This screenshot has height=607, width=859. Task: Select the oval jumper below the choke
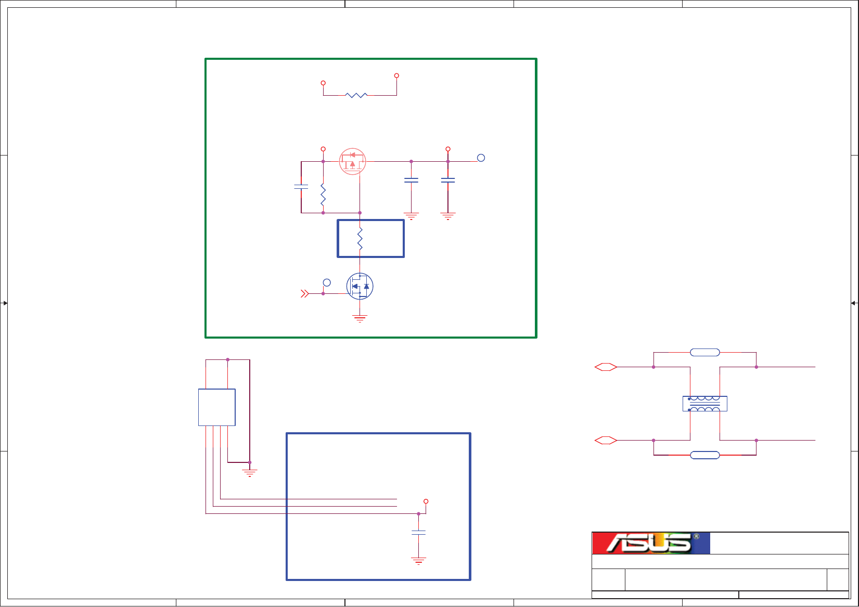tap(705, 455)
